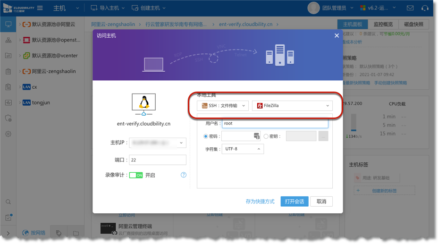The image size is (438, 244).
Task: Open the clipboard sidebar icon
Action: tap(8, 71)
